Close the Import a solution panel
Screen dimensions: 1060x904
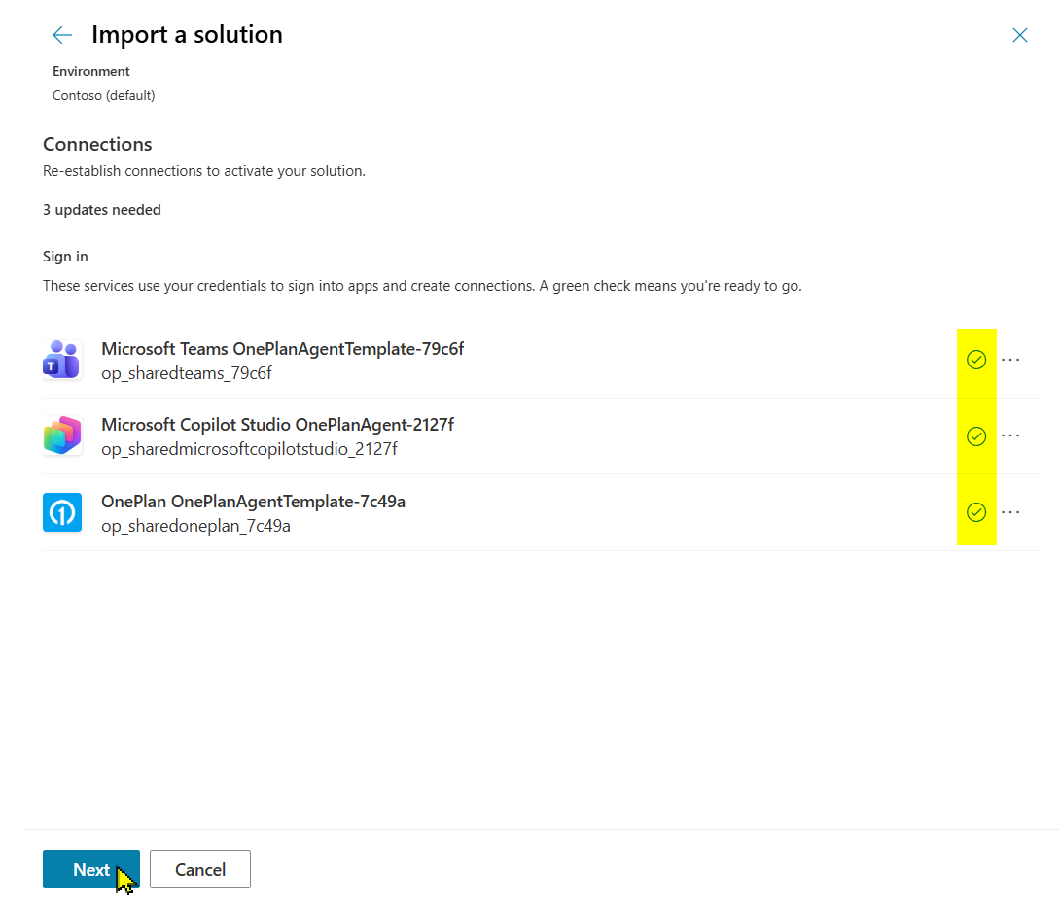[1019, 35]
